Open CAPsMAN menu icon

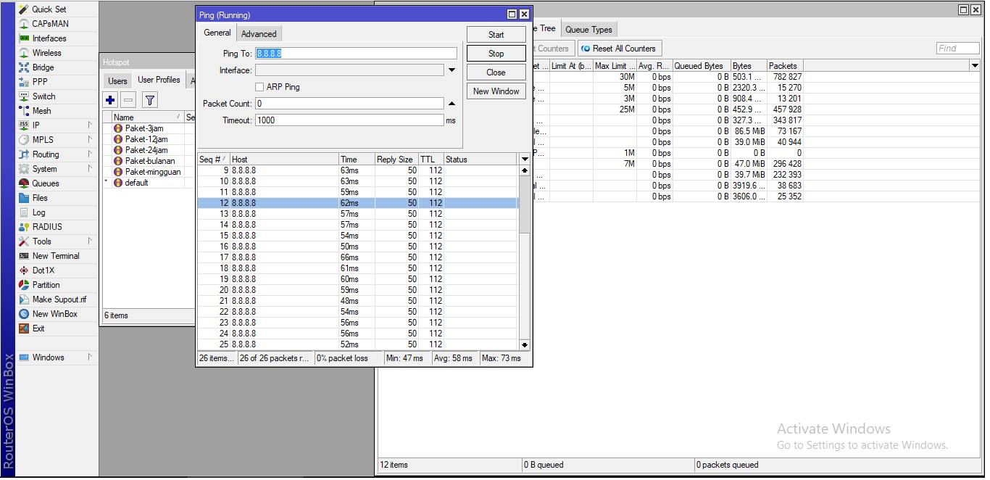(25, 24)
